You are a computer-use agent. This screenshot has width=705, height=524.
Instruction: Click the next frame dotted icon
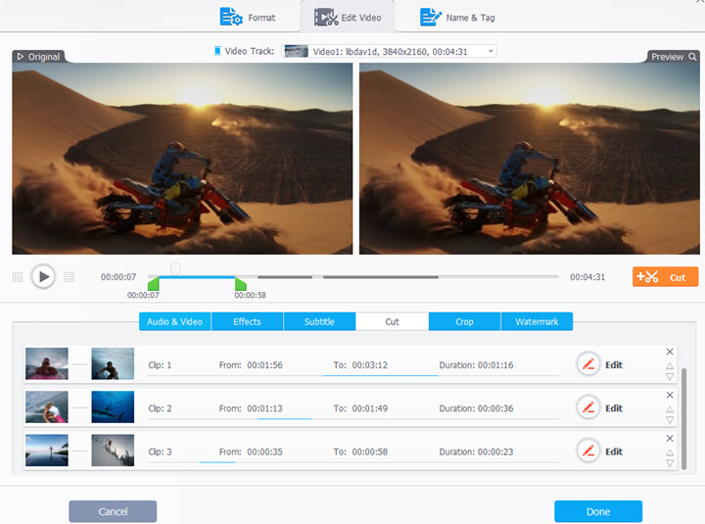pos(70,276)
